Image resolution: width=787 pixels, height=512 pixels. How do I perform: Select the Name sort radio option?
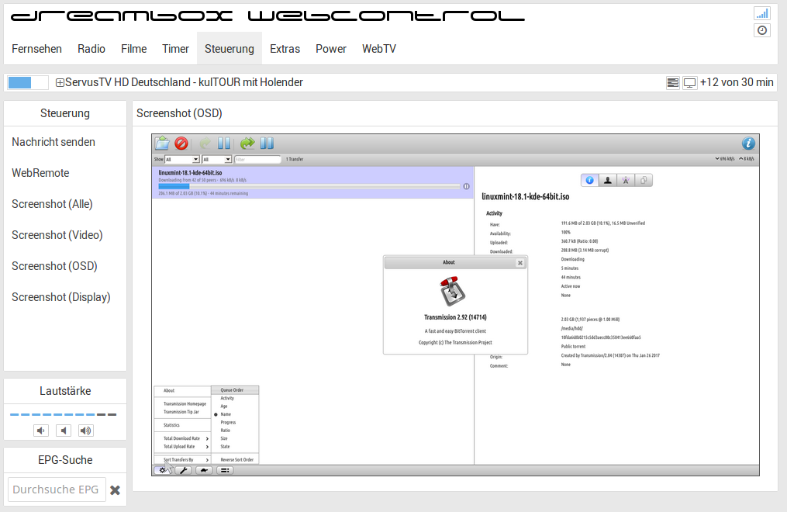226,414
